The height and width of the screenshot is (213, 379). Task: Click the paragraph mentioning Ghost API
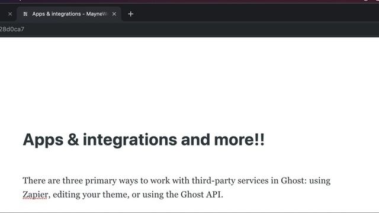176,188
